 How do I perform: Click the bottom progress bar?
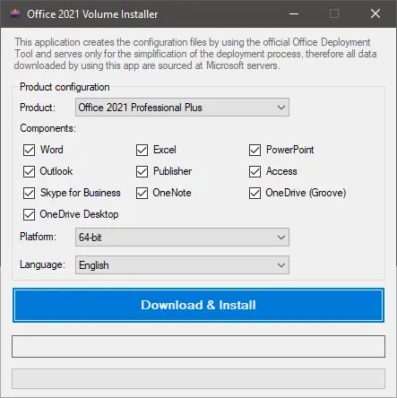(x=198, y=378)
